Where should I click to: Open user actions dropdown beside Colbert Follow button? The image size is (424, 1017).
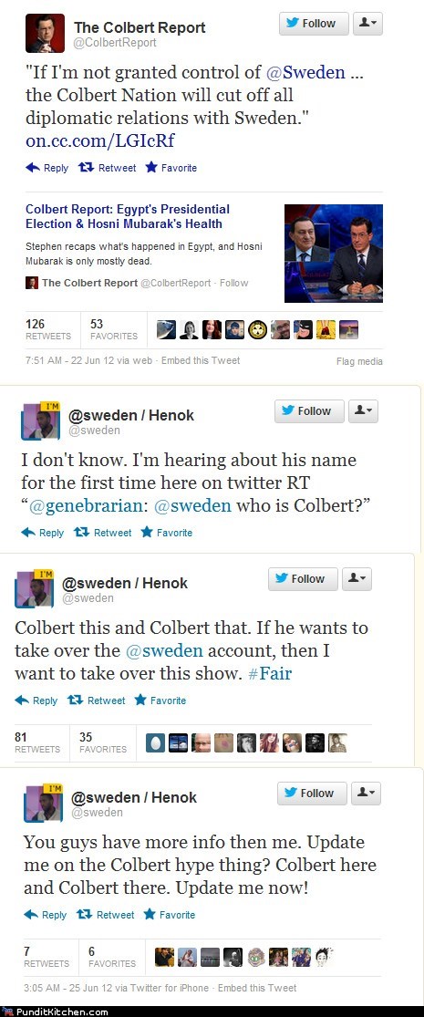coord(367,24)
